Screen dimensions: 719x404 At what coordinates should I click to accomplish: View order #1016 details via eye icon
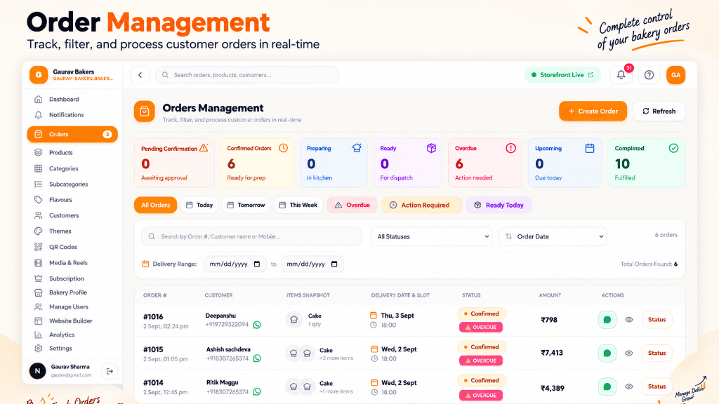(x=629, y=320)
